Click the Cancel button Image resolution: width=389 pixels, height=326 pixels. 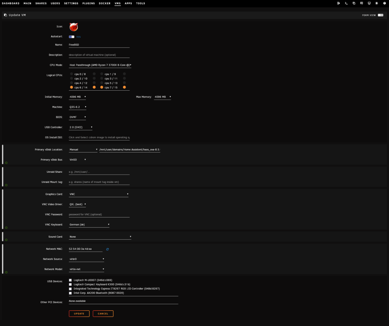point(103,314)
